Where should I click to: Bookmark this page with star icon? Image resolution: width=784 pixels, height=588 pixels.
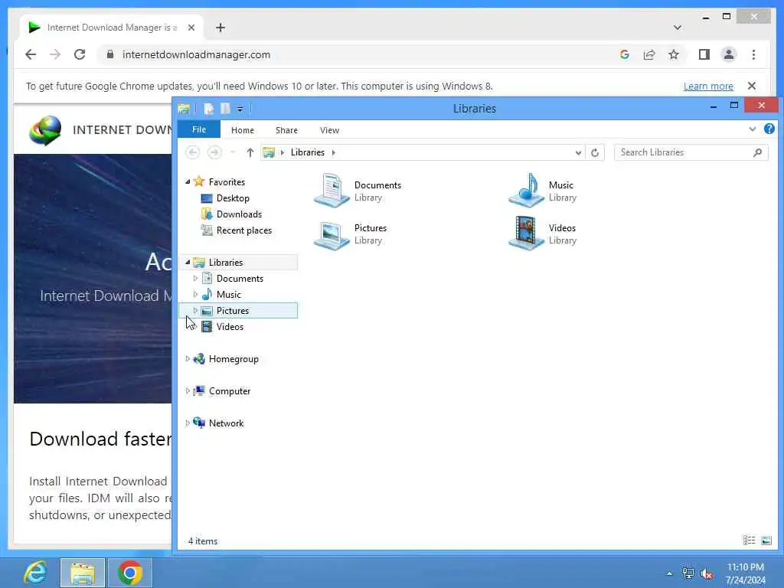674,54
